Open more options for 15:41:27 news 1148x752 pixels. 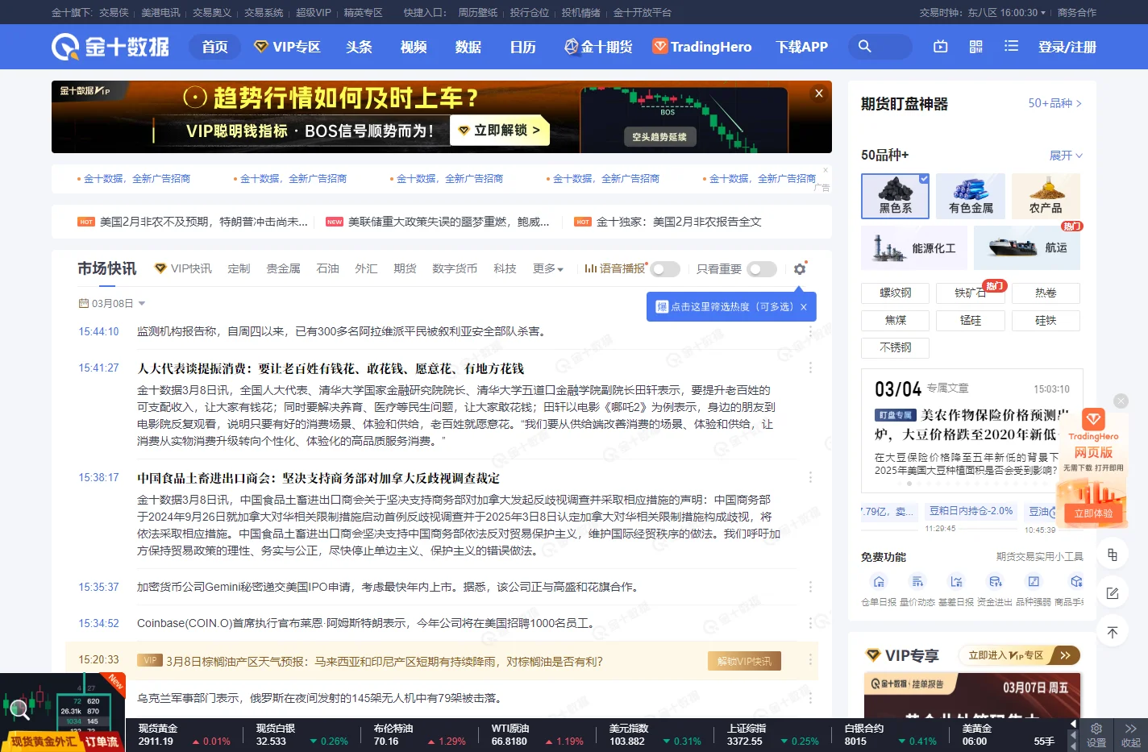point(810,368)
